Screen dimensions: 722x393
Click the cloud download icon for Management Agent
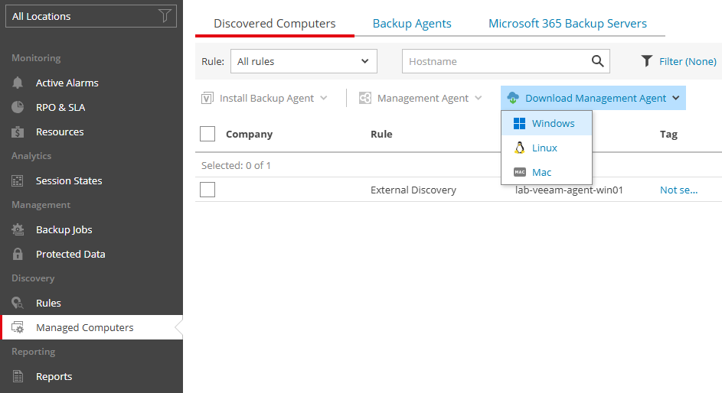(513, 98)
